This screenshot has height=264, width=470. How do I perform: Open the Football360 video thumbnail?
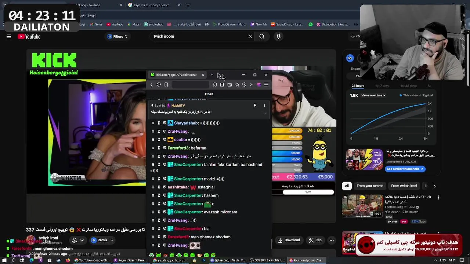(362, 206)
